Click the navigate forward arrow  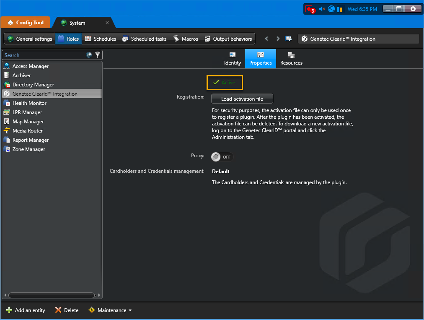278,39
